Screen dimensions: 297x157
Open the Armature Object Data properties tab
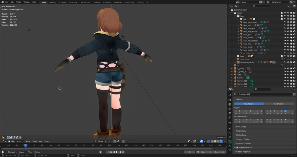pyautogui.click(x=230, y=142)
